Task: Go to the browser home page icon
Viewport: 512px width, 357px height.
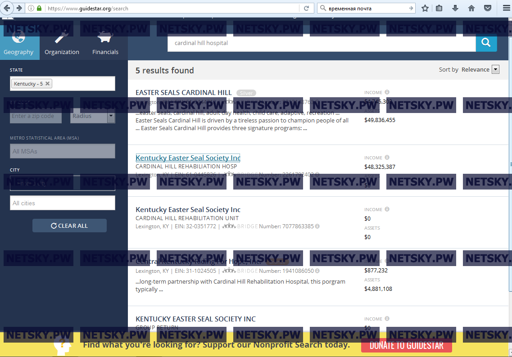Action: pos(471,8)
